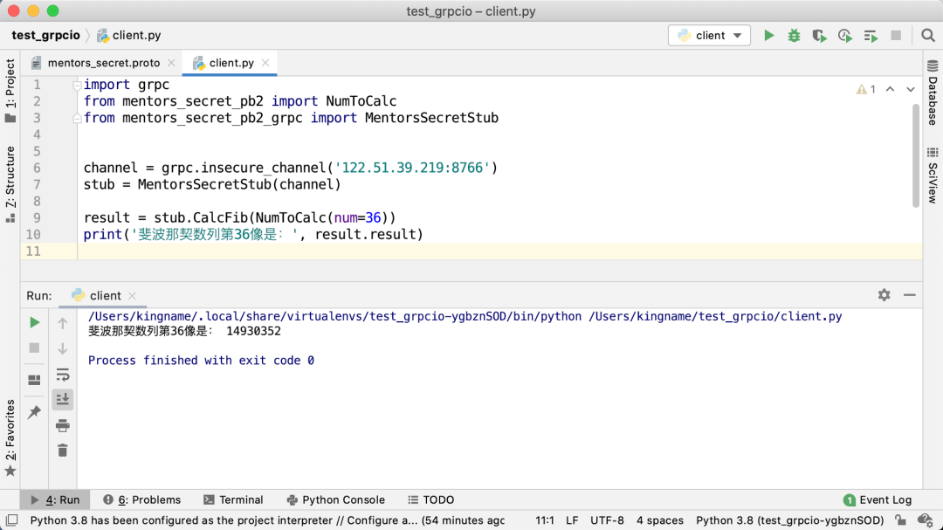The width and height of the screenshot is (943, 530).
Task: Toggle scroll to end in Run console
Action: [x=63, y=399]
